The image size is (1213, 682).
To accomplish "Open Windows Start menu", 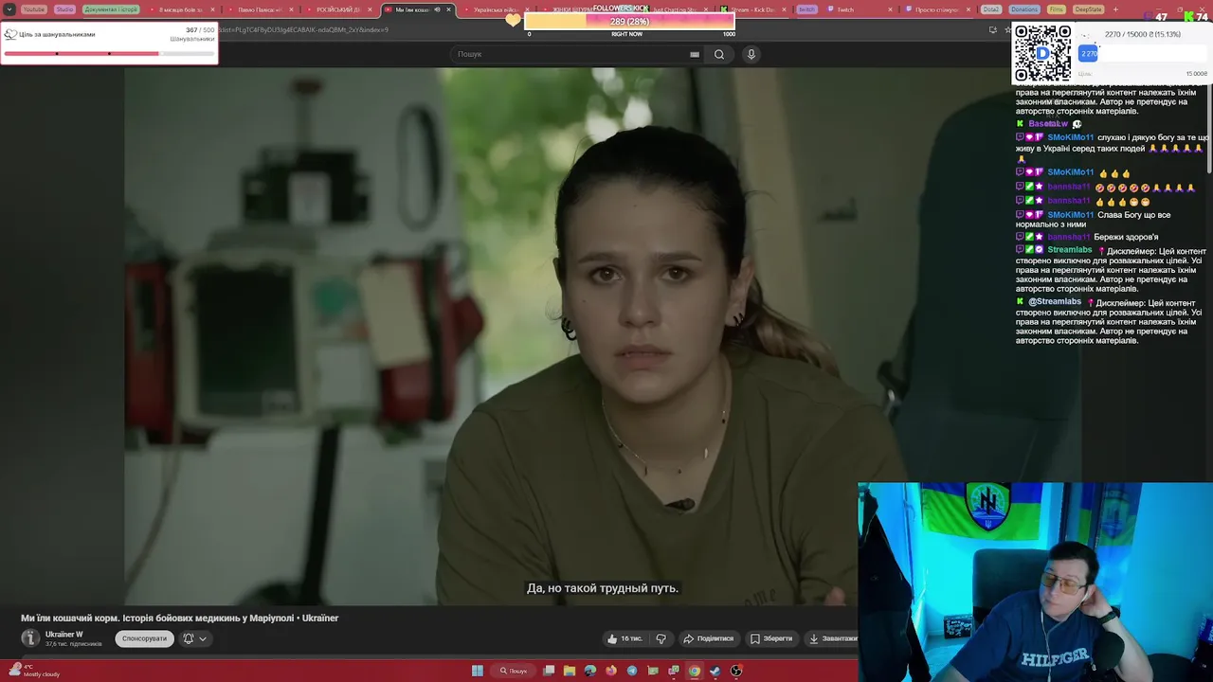I will 478,671.
